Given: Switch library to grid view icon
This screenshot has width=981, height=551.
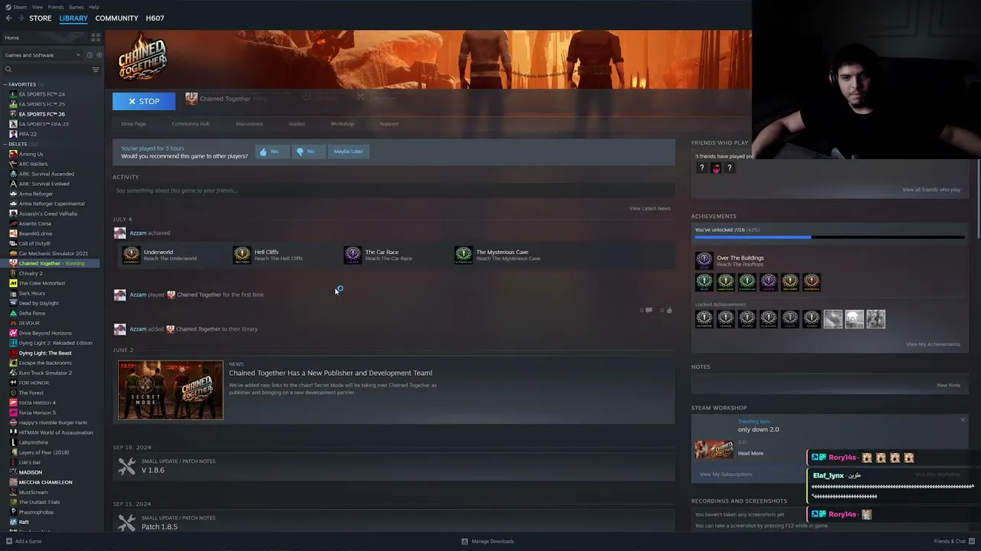Looking at the screenshot, I should coord(96,37).
